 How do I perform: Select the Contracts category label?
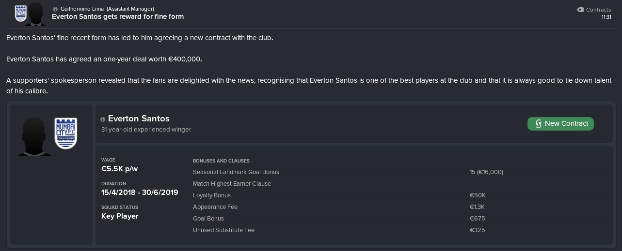click(598, 10)
